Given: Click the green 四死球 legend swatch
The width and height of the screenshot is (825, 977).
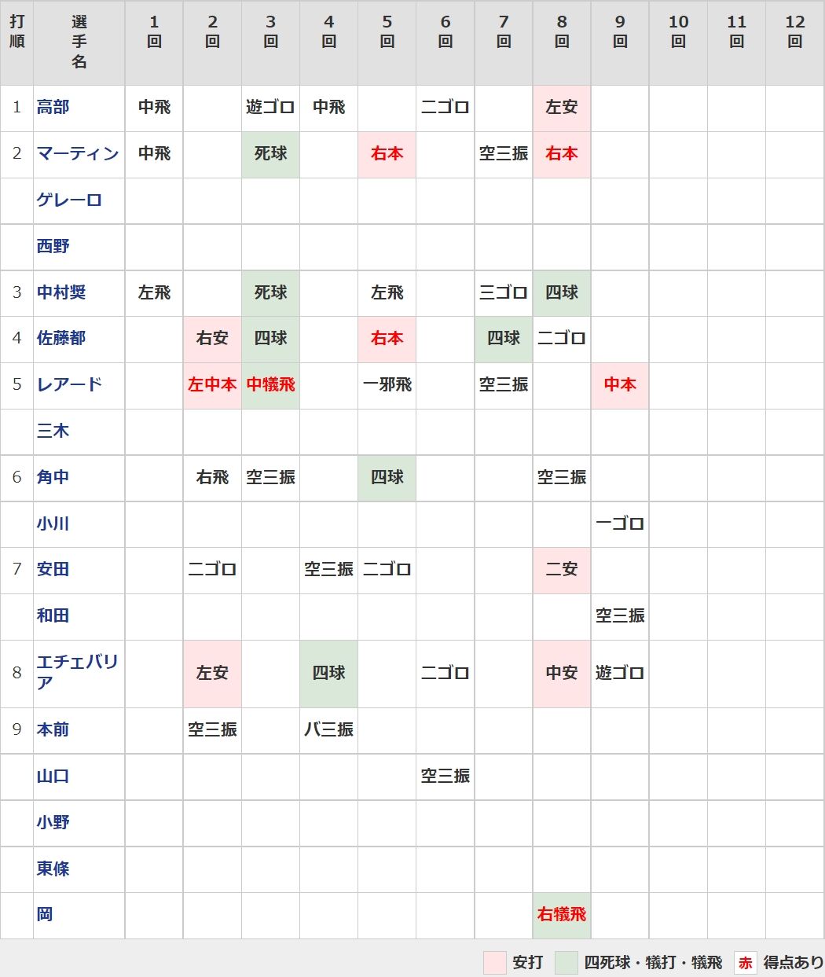Looking at the screenshot, I should (566, 963).
